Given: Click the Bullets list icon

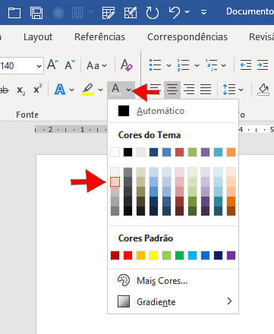Looking at the screenshot, I should 155,65.
